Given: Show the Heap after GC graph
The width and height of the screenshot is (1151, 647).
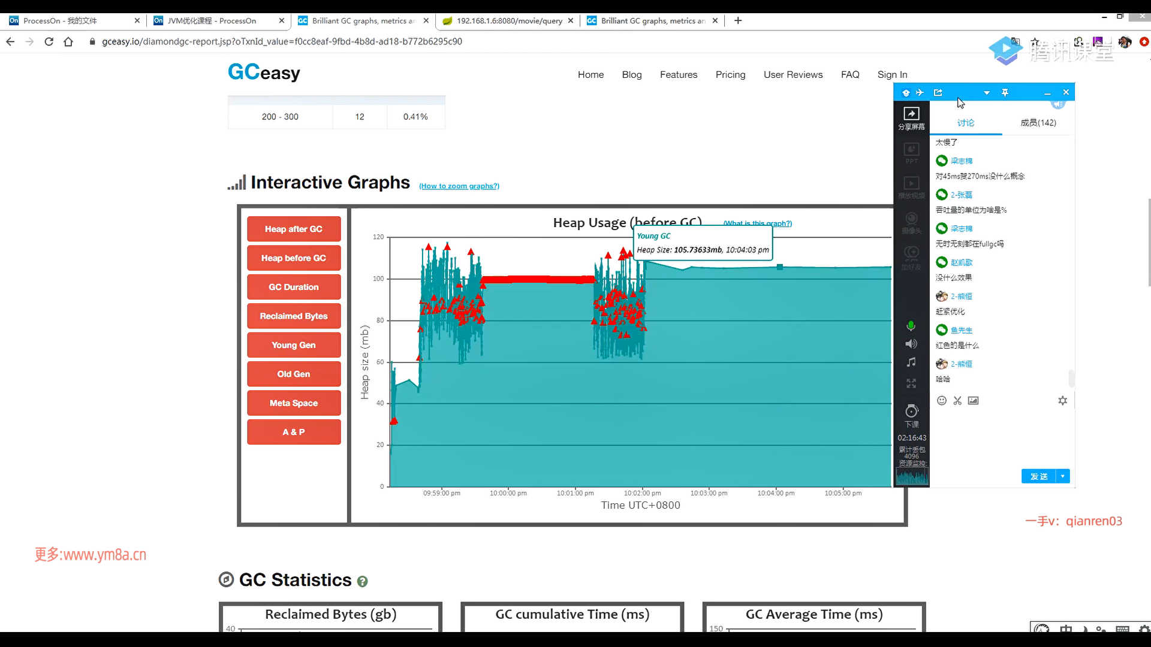Looking at the screenshot, I should tap(294, 229).
